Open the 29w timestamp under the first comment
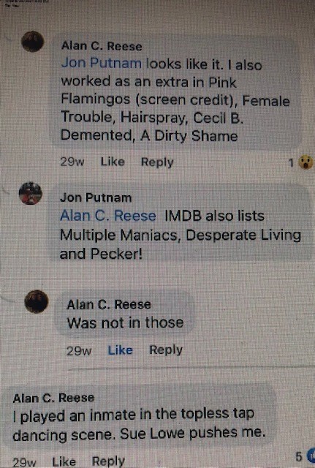This screenshot has width=315, height=468. pos(72,162)
